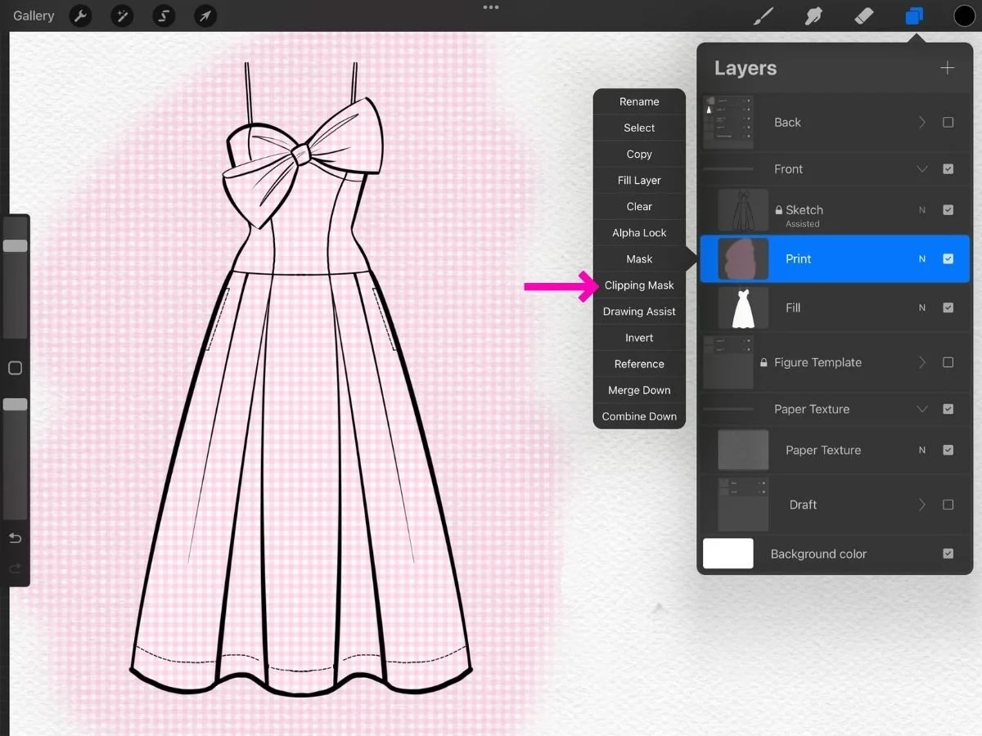The height and width of the screenshot is (736, 982).
Task: Choose Rename from layer menu
Action: 639,102
